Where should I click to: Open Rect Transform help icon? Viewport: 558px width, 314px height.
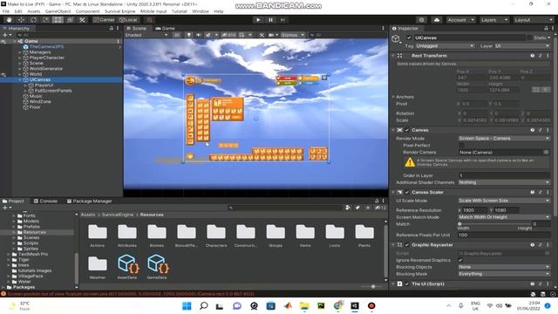[x=533, y=56]
